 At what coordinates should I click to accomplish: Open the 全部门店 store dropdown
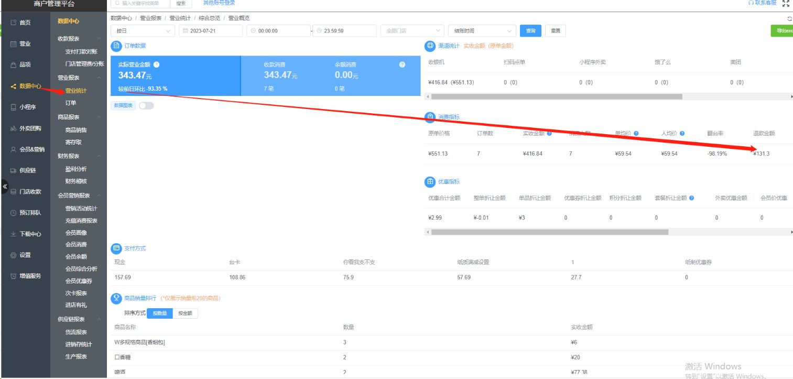[x=412, y=31]
